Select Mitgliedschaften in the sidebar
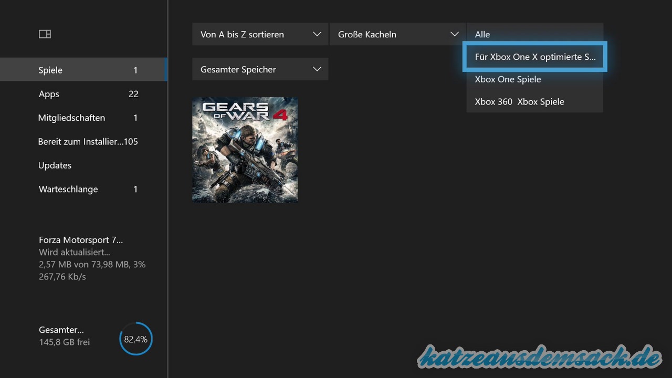Image resolution: width=672 pixels, height=378 pixels. (83, 118)
